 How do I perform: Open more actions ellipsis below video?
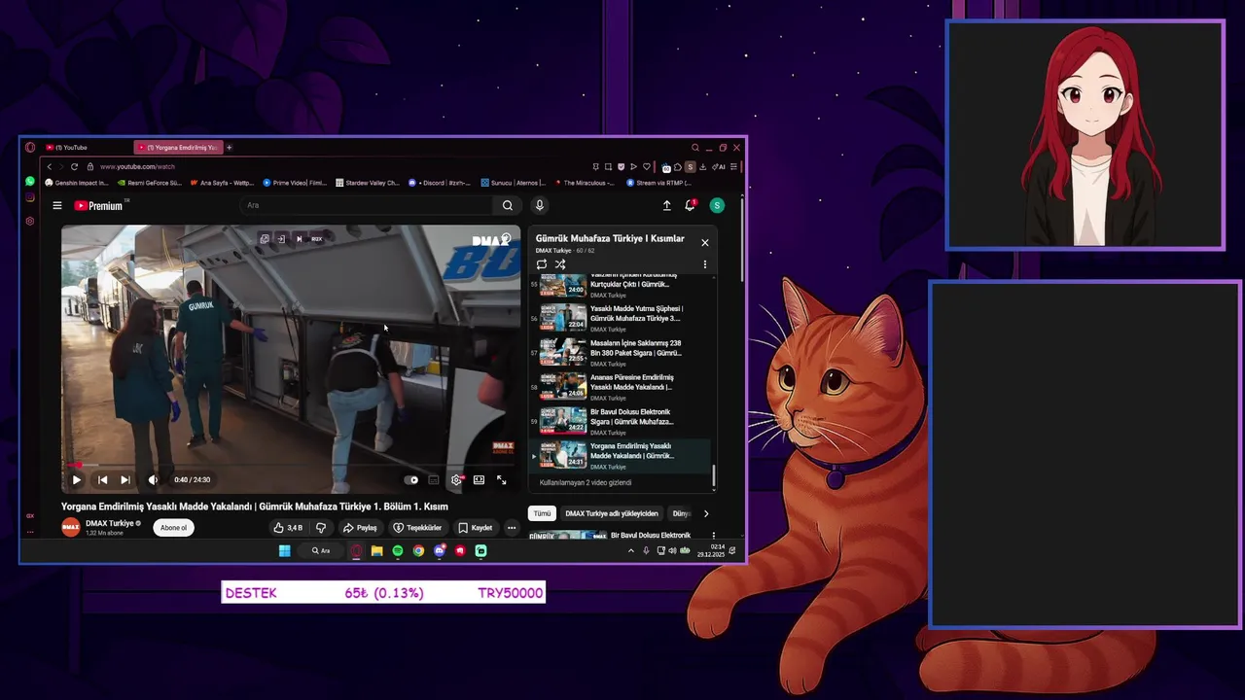click(512, 528)
